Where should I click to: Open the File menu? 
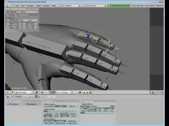click(x=17, y=6)
